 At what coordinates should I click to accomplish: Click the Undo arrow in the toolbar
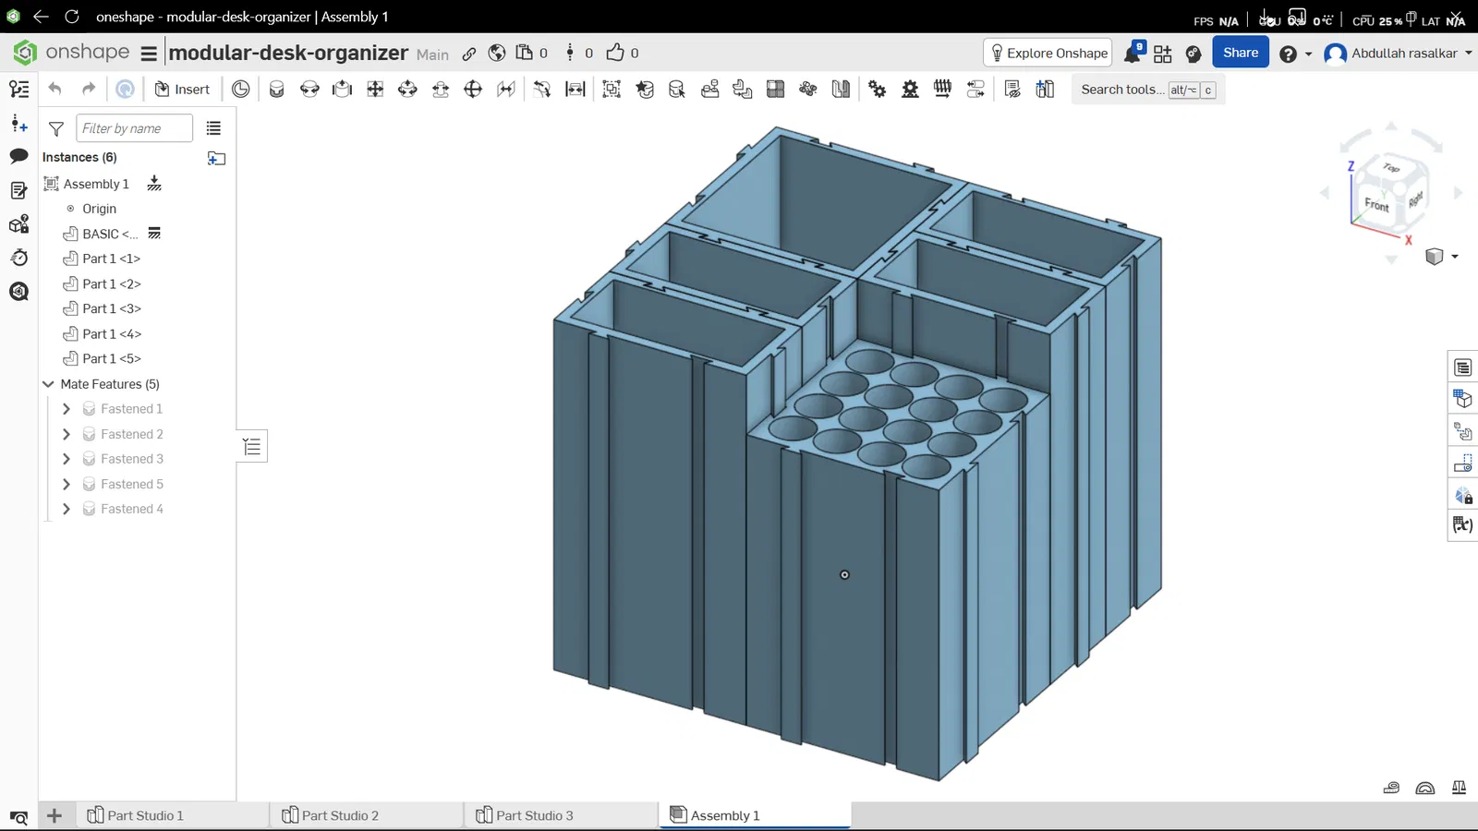point(55,89)
